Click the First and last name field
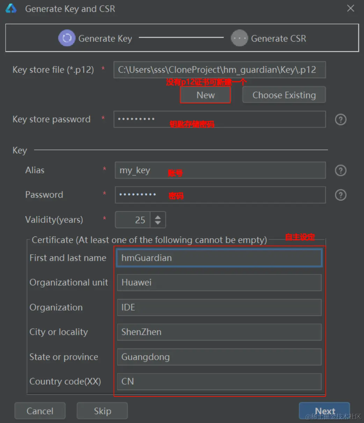 pos(219,258)
